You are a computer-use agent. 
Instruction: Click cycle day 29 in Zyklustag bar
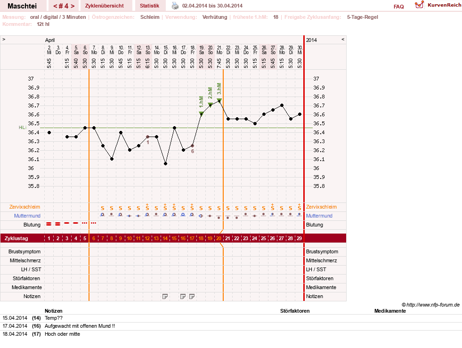300,238
